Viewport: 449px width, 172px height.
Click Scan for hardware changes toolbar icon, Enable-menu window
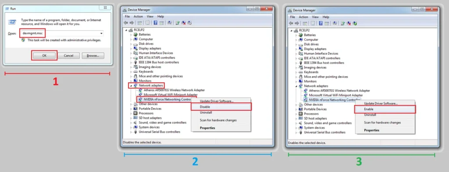[x=335, y=23]
